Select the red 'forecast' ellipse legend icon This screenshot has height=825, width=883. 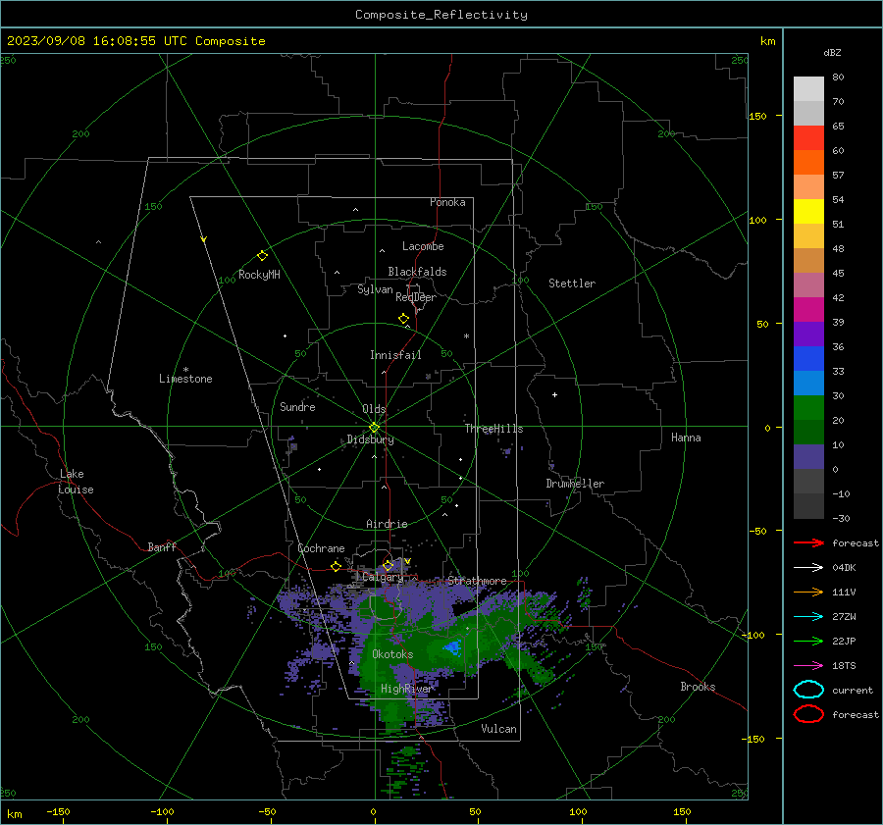point(808,714)
